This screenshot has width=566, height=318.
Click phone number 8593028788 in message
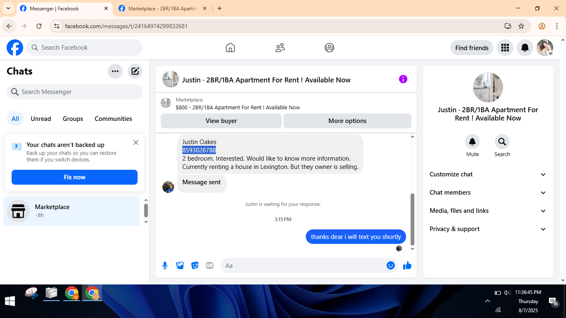pyautogui.click(x=199, y=150)
